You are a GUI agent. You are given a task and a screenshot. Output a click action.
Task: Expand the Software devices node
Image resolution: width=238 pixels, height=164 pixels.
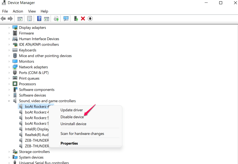tap(9, 95)
